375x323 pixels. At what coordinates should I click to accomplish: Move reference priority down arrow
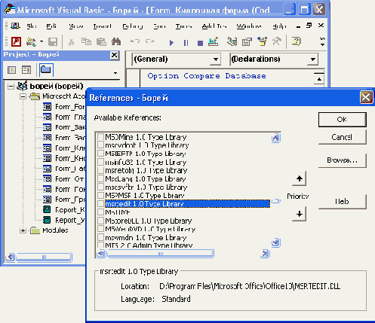click(299, 214)
